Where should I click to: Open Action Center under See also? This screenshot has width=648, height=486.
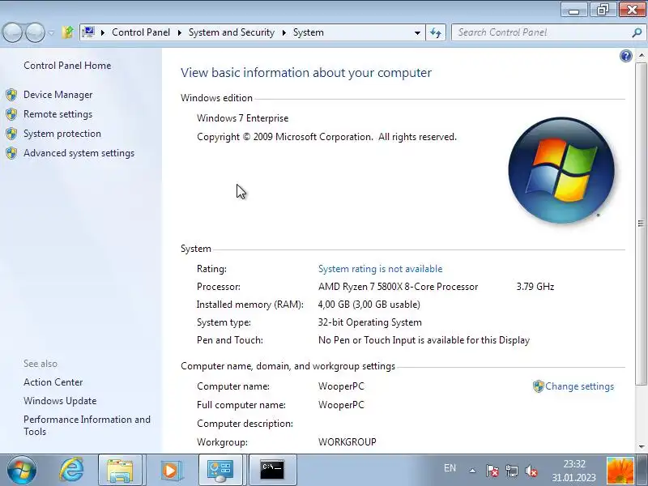[x=53, y=382]
